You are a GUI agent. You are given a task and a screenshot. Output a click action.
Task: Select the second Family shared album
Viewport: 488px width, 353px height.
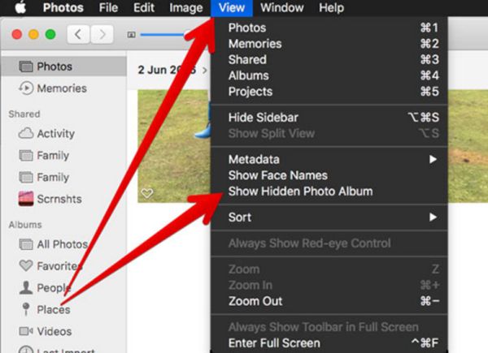[x=53, y=177]
